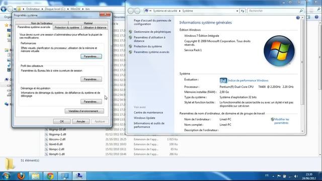
Task: Show hidden tray icons arrow
Action: pyautogui.click(x=273, y=176)
